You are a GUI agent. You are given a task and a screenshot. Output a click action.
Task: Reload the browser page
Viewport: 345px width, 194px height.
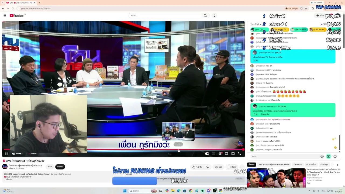(13, 8)
